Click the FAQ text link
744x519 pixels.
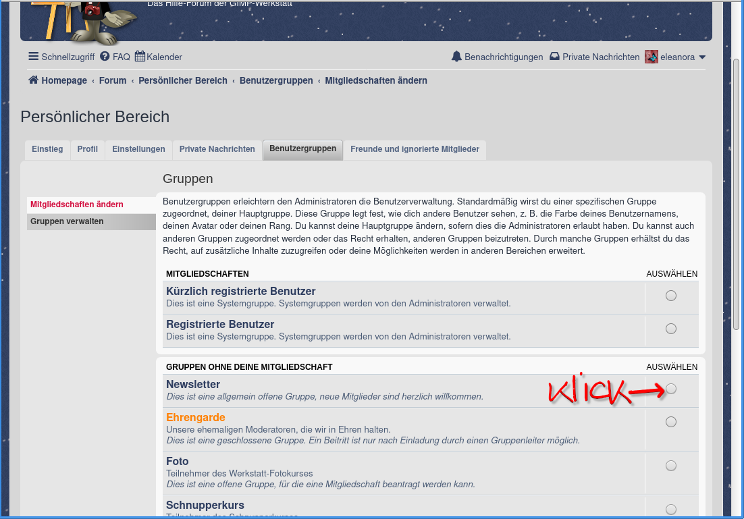click(121, 57)
